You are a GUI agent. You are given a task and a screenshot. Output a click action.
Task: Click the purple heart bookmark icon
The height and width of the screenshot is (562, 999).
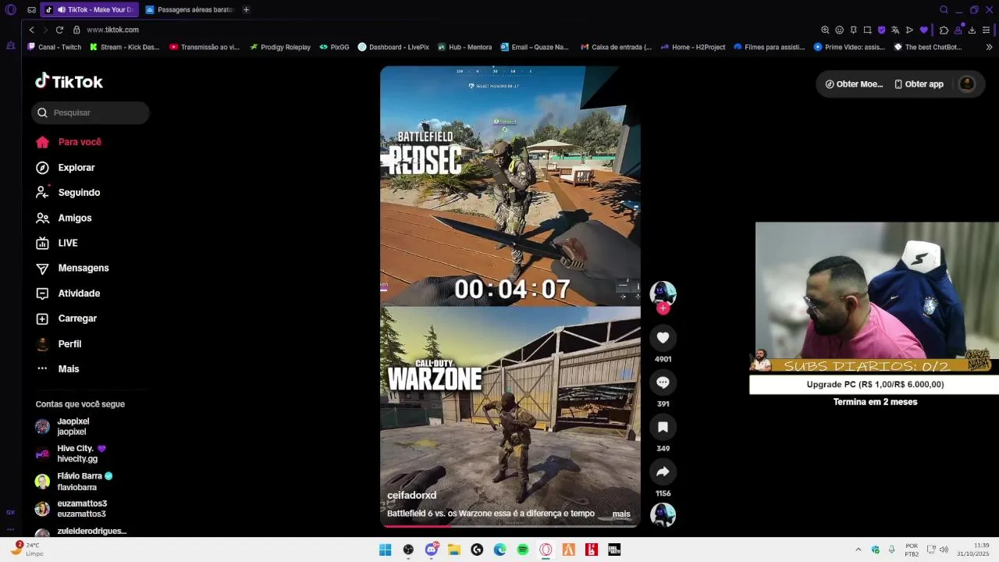[x=924, y=30]
